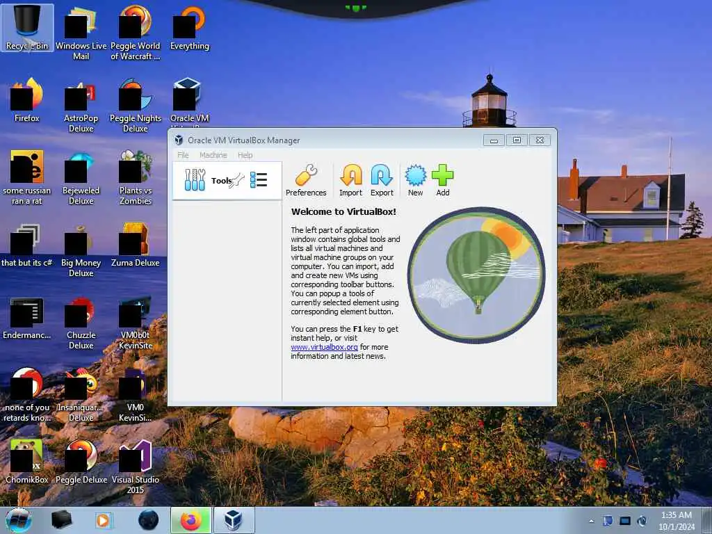Select the Chuzzle Deluxe desktop icon
The image size is (712, 534).
(81, 323)
